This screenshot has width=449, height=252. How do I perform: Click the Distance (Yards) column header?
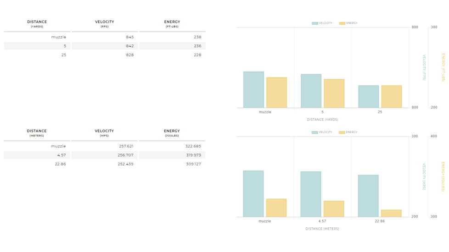pos(37,24)
